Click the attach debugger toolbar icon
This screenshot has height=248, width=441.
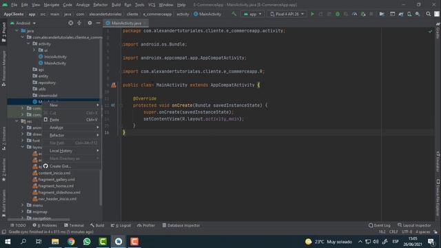[x=363, y=14]
